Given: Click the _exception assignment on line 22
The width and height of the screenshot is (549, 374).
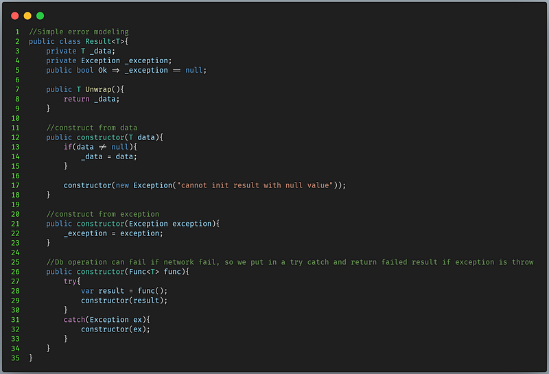Looking at the screenshot, I should pos(85,233).
